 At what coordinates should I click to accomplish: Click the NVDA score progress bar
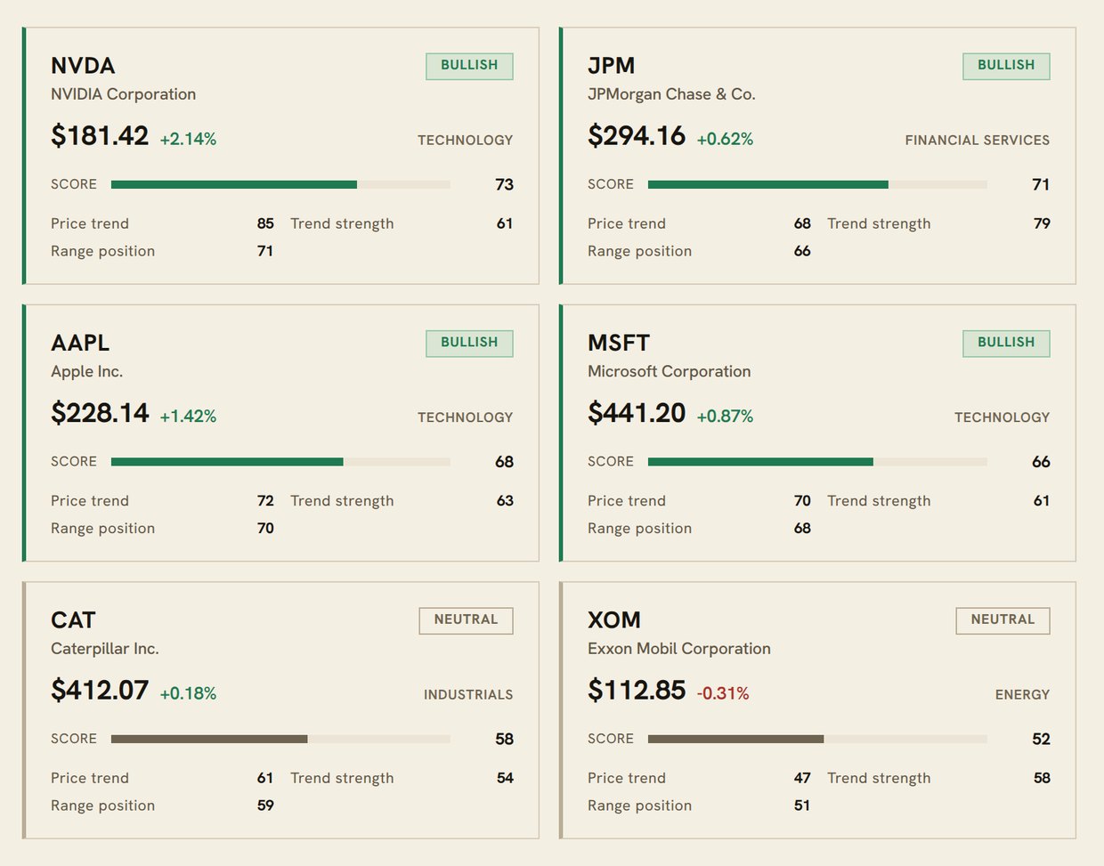pos(280,184)
